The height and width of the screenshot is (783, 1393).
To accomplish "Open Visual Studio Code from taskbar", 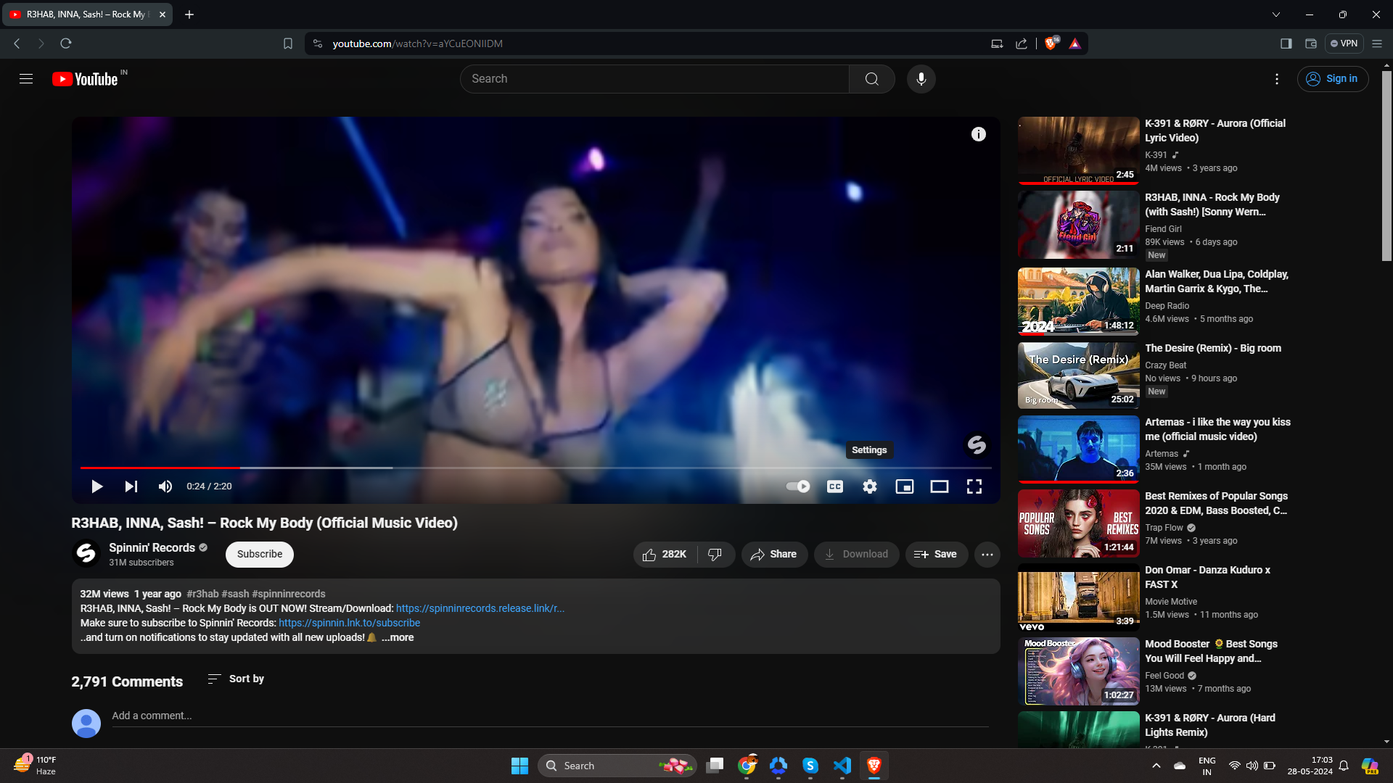I will click(x=842, y=766).
